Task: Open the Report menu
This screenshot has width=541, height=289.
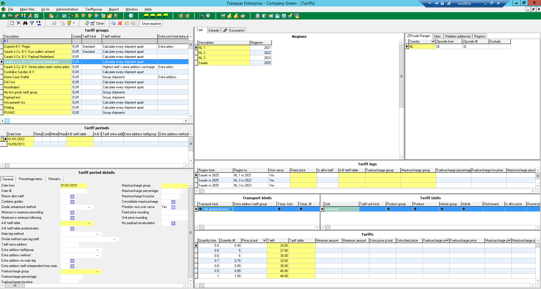Action: (114, 9)
